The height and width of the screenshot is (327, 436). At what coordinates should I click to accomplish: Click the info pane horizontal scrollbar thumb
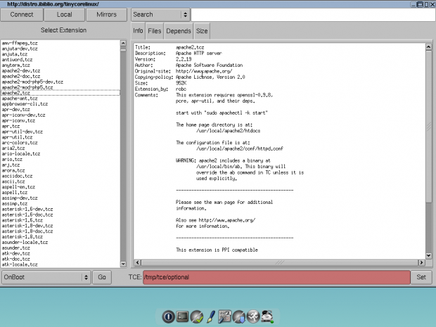click(279, 262)
